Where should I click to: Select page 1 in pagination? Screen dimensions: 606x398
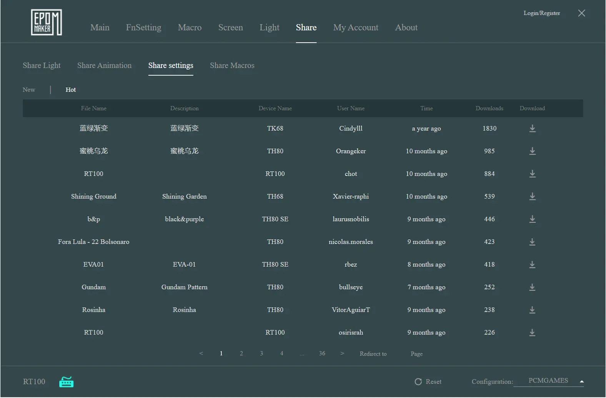tap(221, 353)
